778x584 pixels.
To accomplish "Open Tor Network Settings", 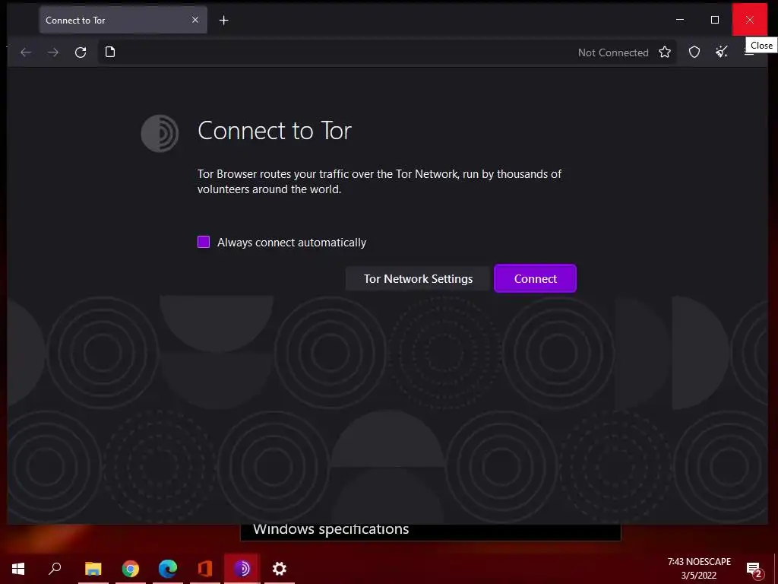I will 418,278.
